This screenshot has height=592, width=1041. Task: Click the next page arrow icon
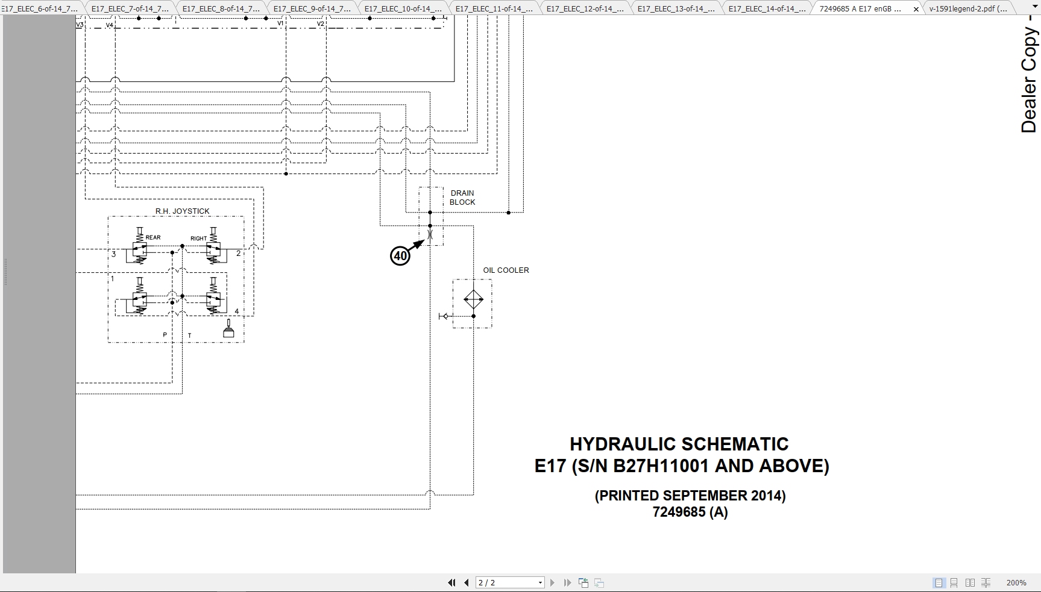pos(553,582)
